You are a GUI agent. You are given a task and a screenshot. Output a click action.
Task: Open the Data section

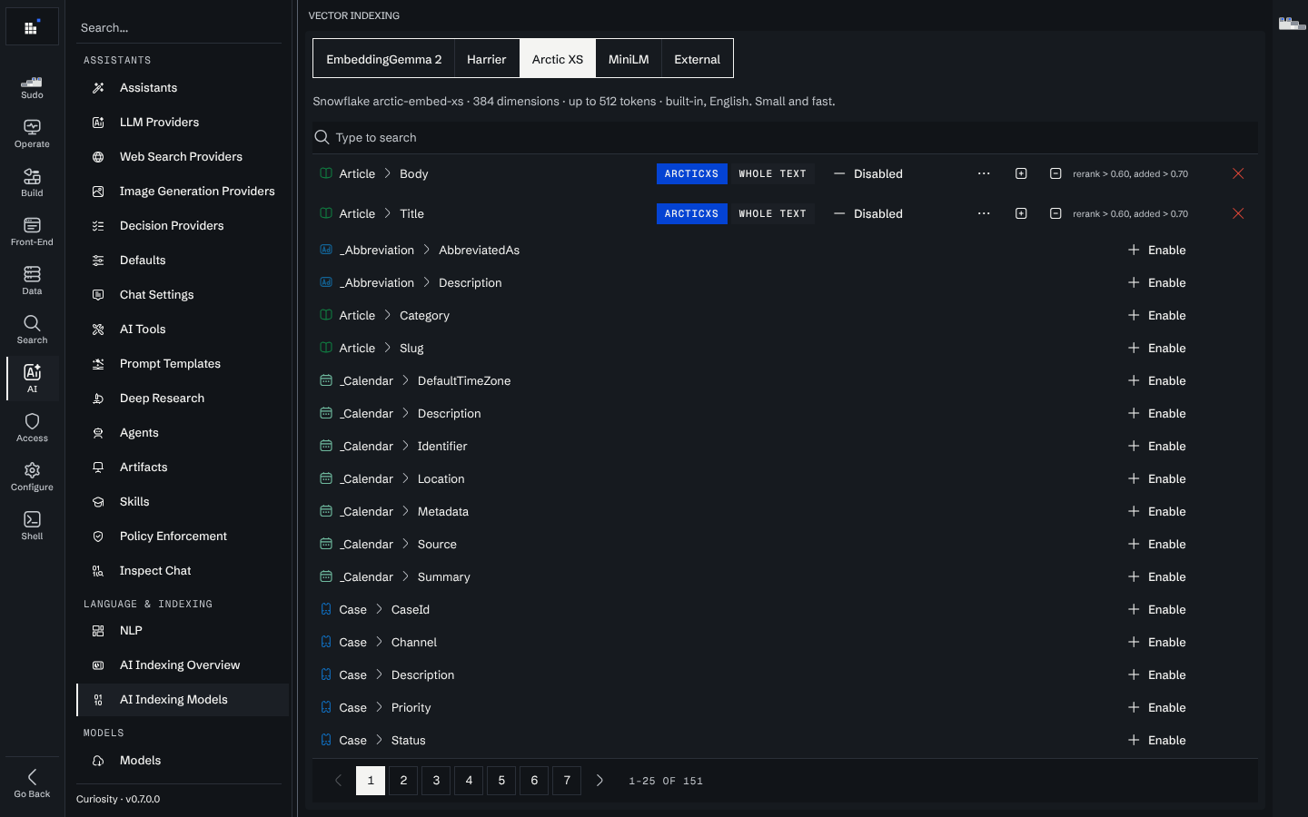click(x=32, y=281)
